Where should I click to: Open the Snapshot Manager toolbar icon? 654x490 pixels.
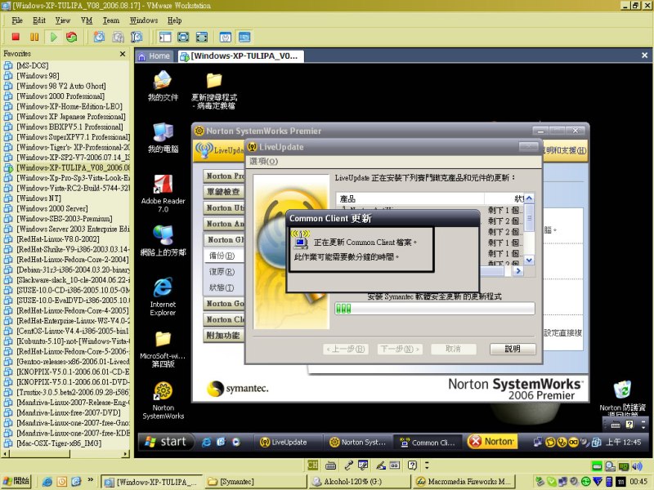137,37
